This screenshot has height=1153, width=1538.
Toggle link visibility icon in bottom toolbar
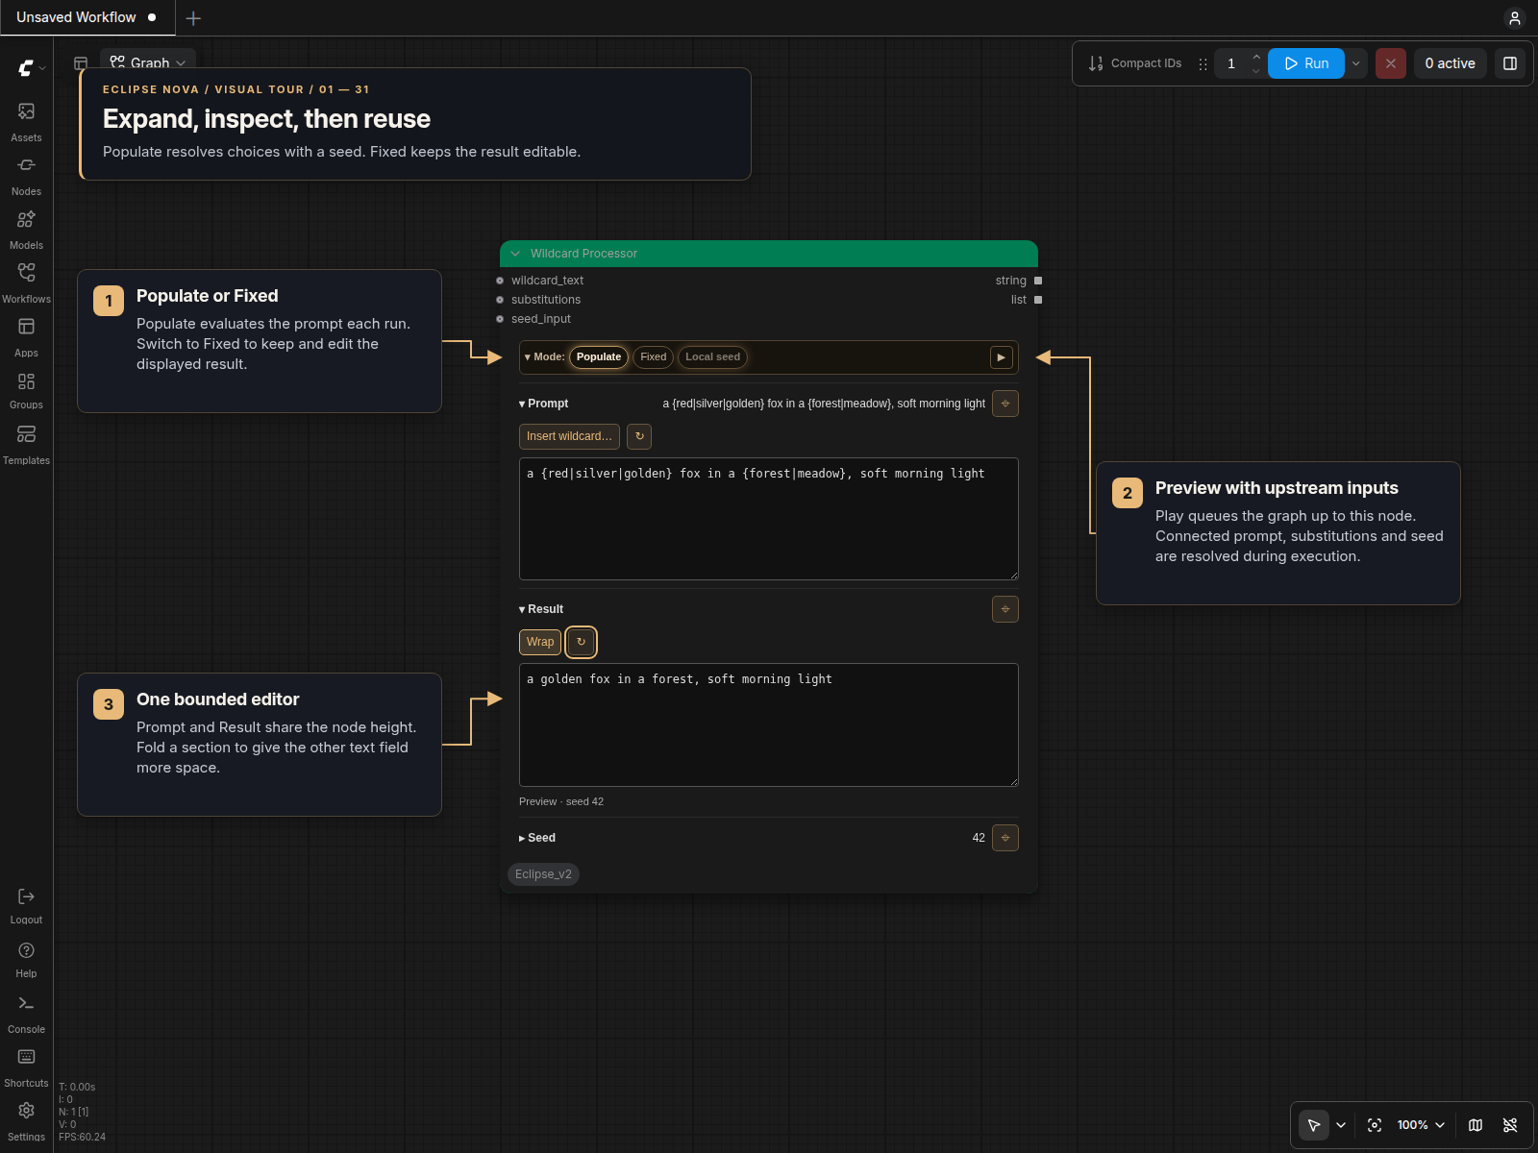pos(1510,1125)
